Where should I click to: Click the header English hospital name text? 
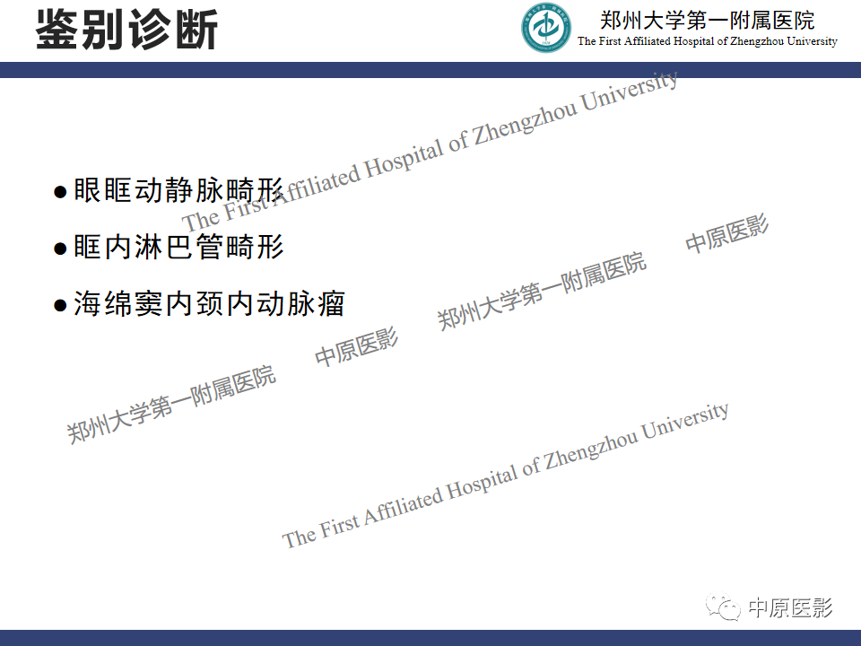tap(708, 41)
